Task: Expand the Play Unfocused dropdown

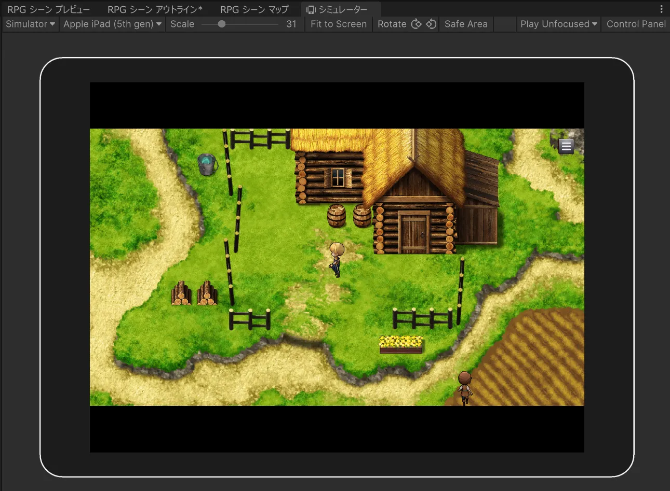Action: tap(558, 24)
